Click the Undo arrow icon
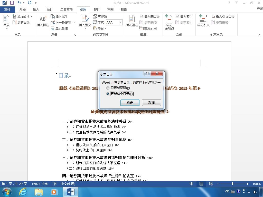This screenshot has width=263, height=197. click(x=20, y=3)
